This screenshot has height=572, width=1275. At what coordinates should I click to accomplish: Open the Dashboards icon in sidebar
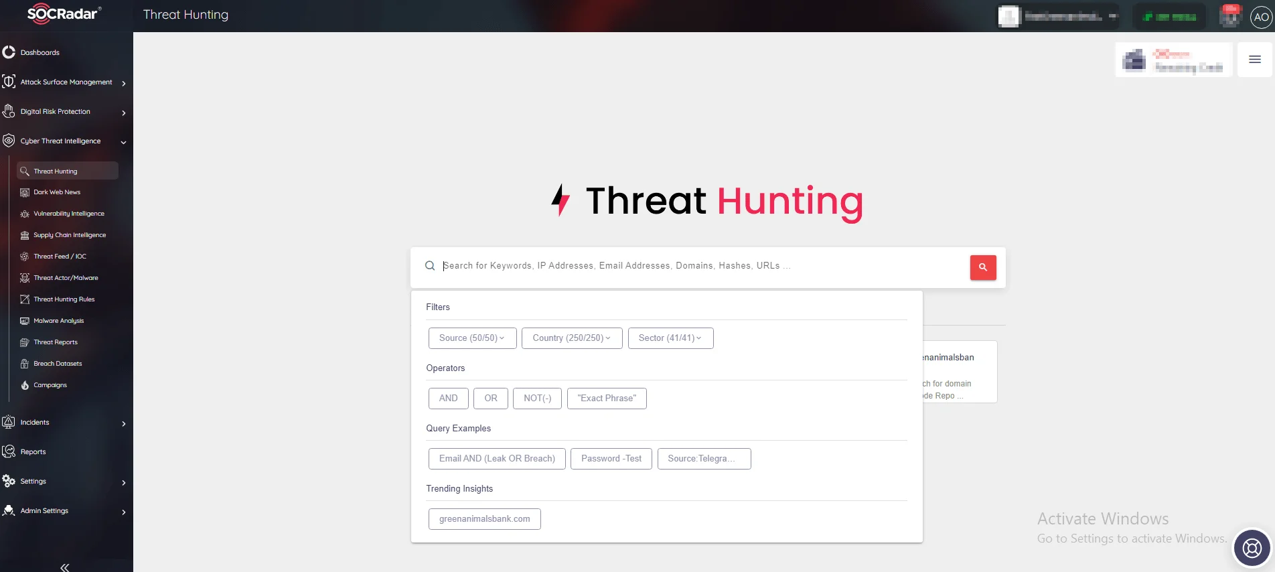pos(9,52)
